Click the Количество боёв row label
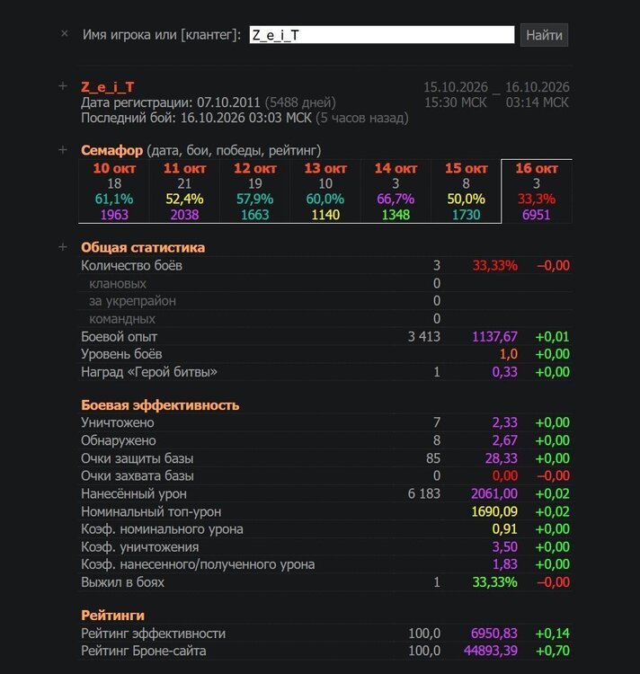 131,266
